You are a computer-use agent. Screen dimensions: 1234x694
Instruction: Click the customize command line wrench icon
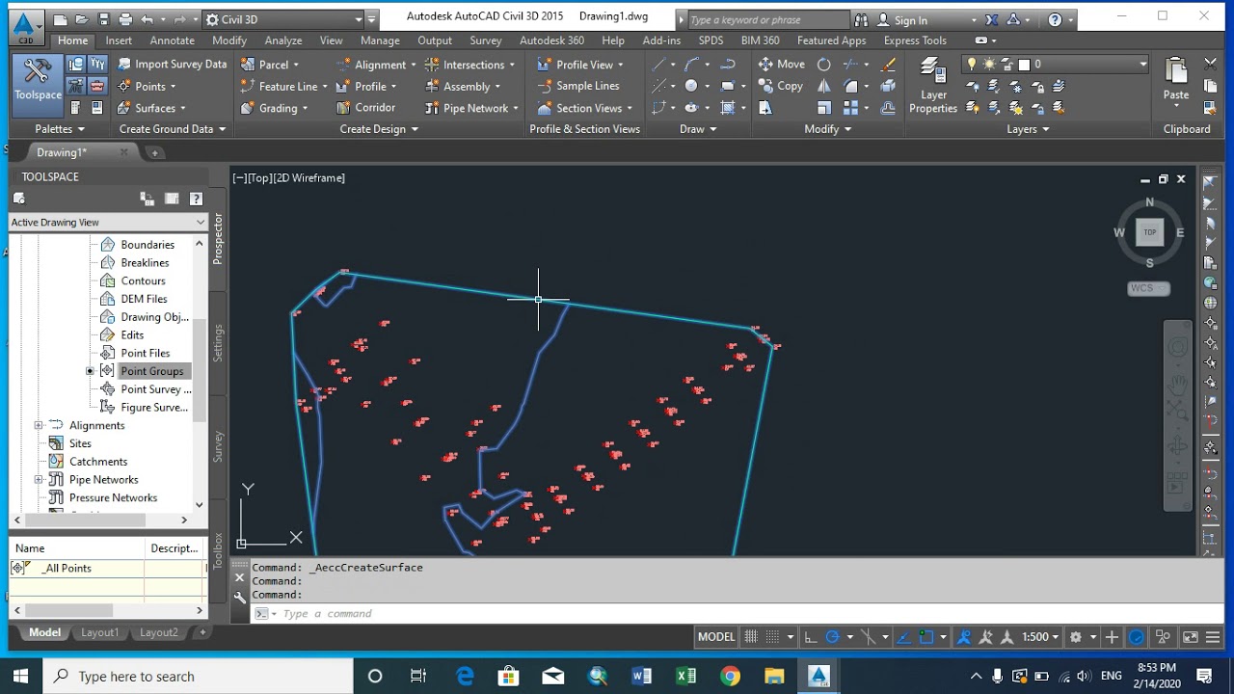tap(240, 598)
